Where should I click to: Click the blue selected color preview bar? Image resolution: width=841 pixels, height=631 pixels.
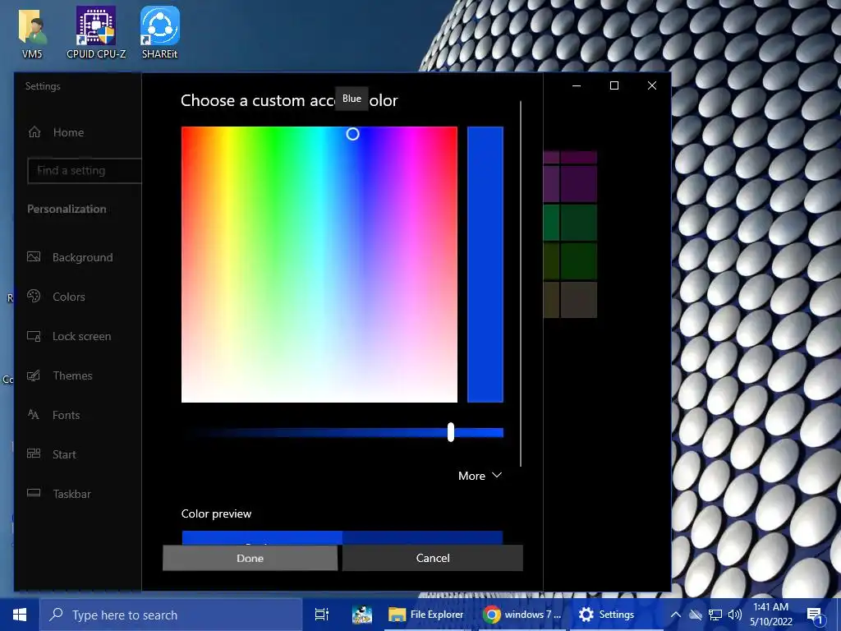pos(485,265)
